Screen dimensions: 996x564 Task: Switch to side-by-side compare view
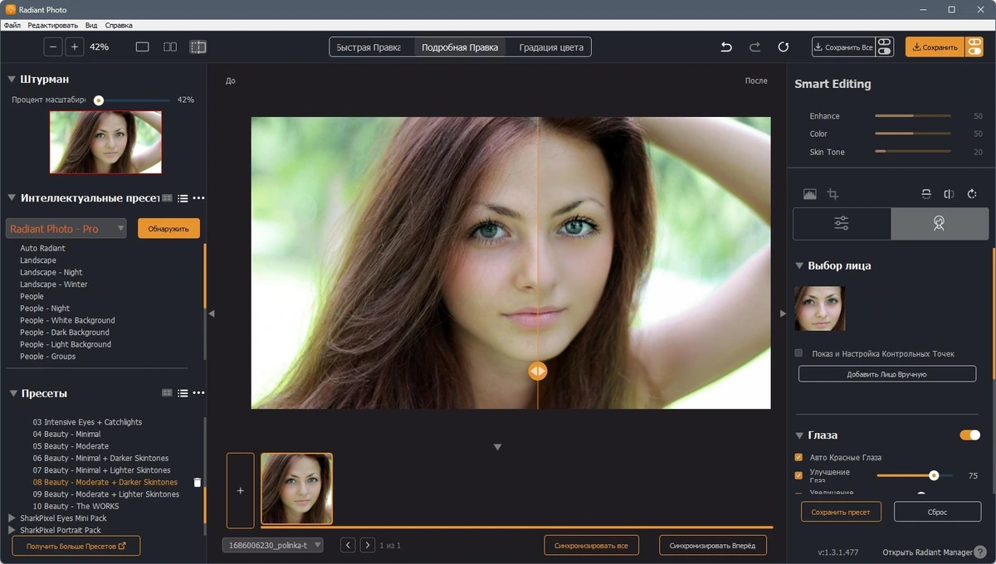click(x=170, y=47)
